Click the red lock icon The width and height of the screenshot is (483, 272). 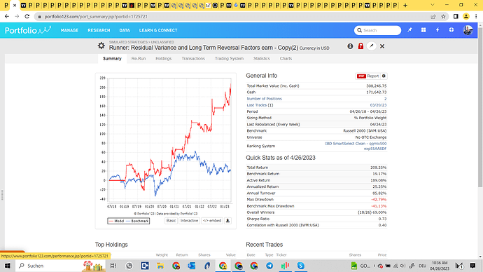pyautogui.click(x=360, y=46)
